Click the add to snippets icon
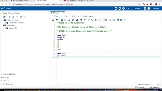This screenshot has width=162, height=91. [73, 20]
